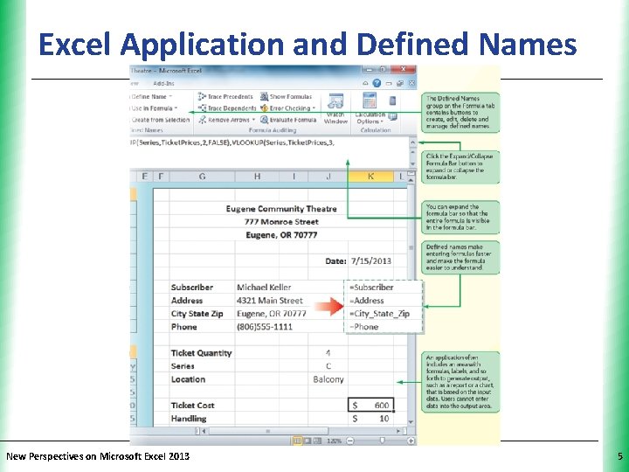
Task: Click the Remove Arrows icon
Action: coord(202,120)
